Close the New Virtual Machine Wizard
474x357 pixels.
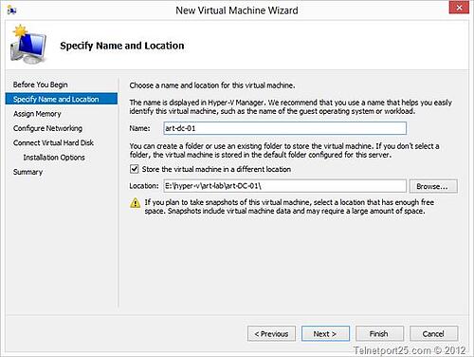point(459,8)
